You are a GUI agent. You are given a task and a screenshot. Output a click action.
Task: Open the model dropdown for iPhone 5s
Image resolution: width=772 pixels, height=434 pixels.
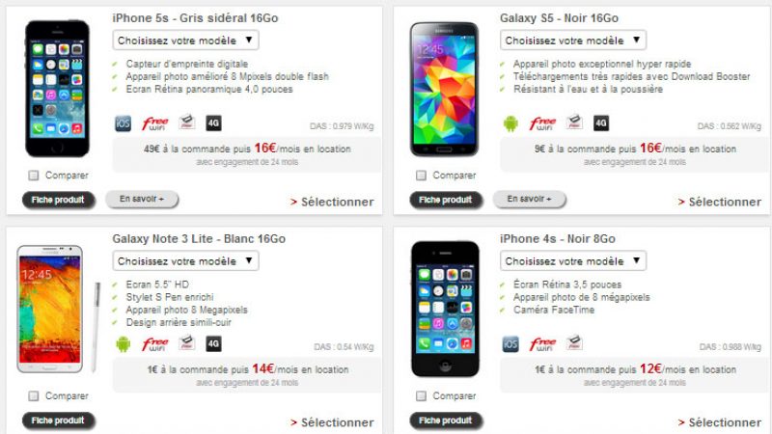pyautogui.click(x=185, y=41)
